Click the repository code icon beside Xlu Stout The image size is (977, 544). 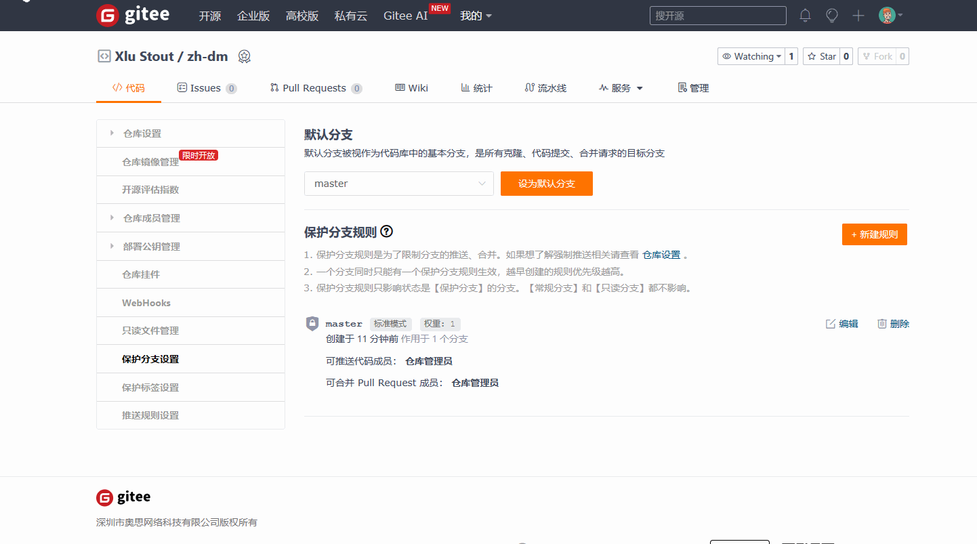coord(104,56)
